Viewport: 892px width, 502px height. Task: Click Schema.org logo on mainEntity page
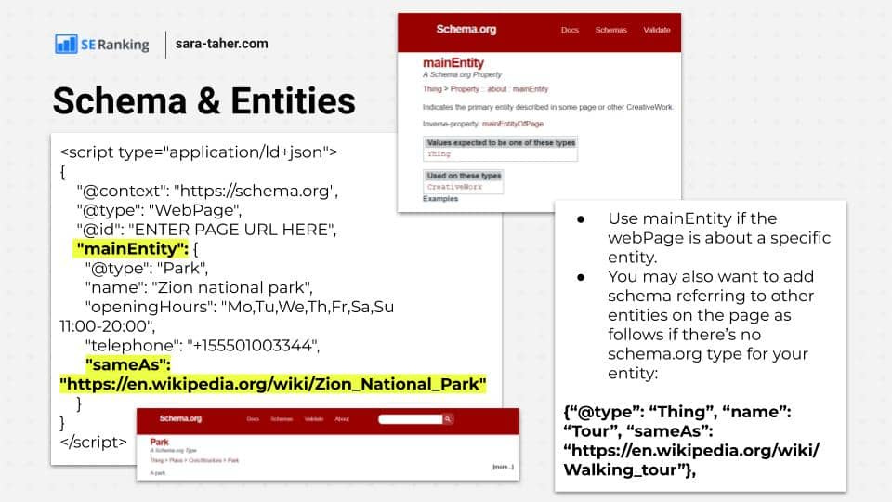(x=466, y=29)
